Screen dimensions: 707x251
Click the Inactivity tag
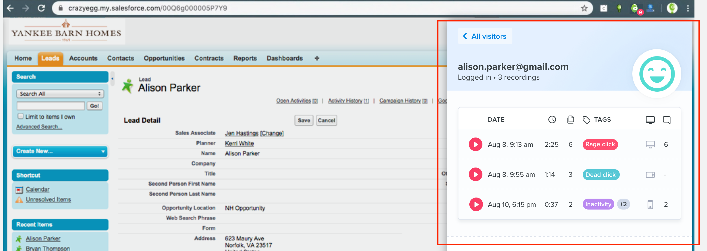point(598,204)
